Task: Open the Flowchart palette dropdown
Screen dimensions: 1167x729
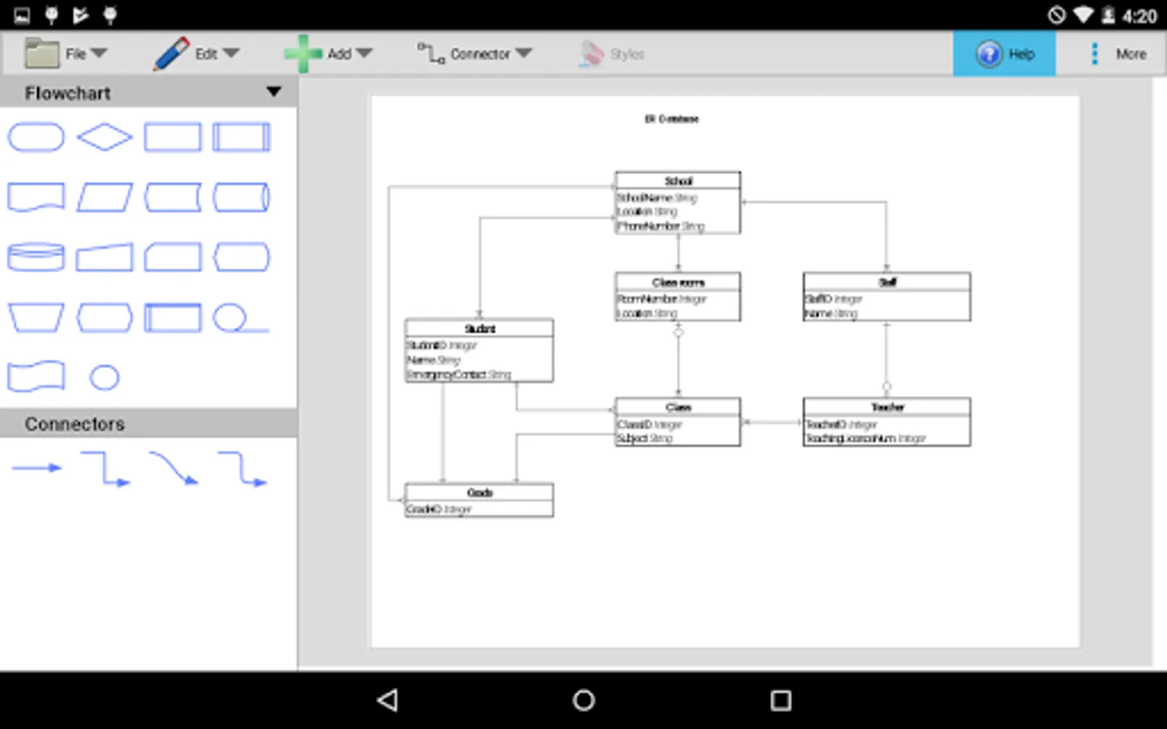Action: click(x=274, y=92)
